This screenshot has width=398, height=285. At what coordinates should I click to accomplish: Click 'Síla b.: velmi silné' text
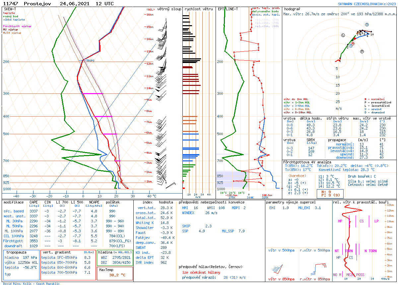tap(368, 181)
